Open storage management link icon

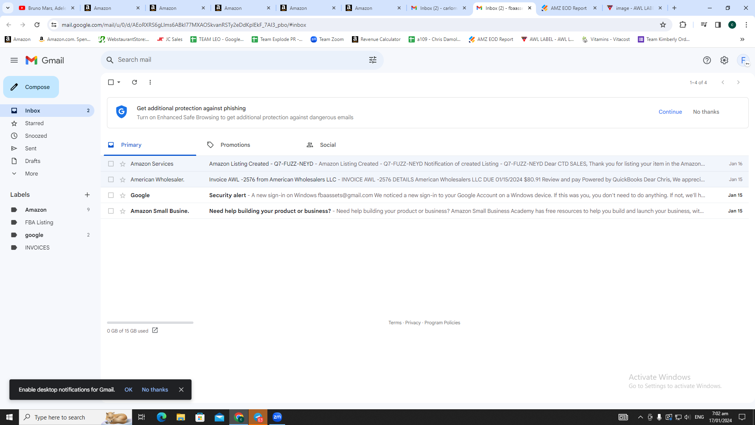pos(155,331)
